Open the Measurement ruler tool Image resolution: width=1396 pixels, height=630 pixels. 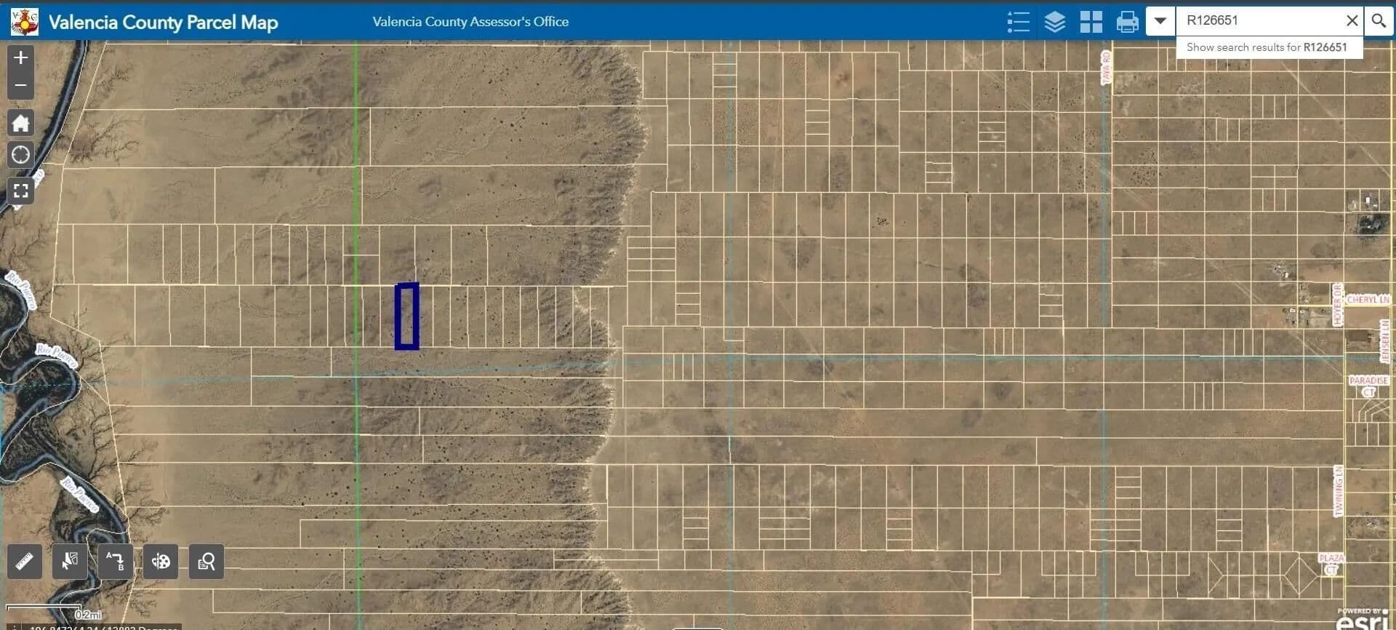pyautogui.click(x=25, y=562)
